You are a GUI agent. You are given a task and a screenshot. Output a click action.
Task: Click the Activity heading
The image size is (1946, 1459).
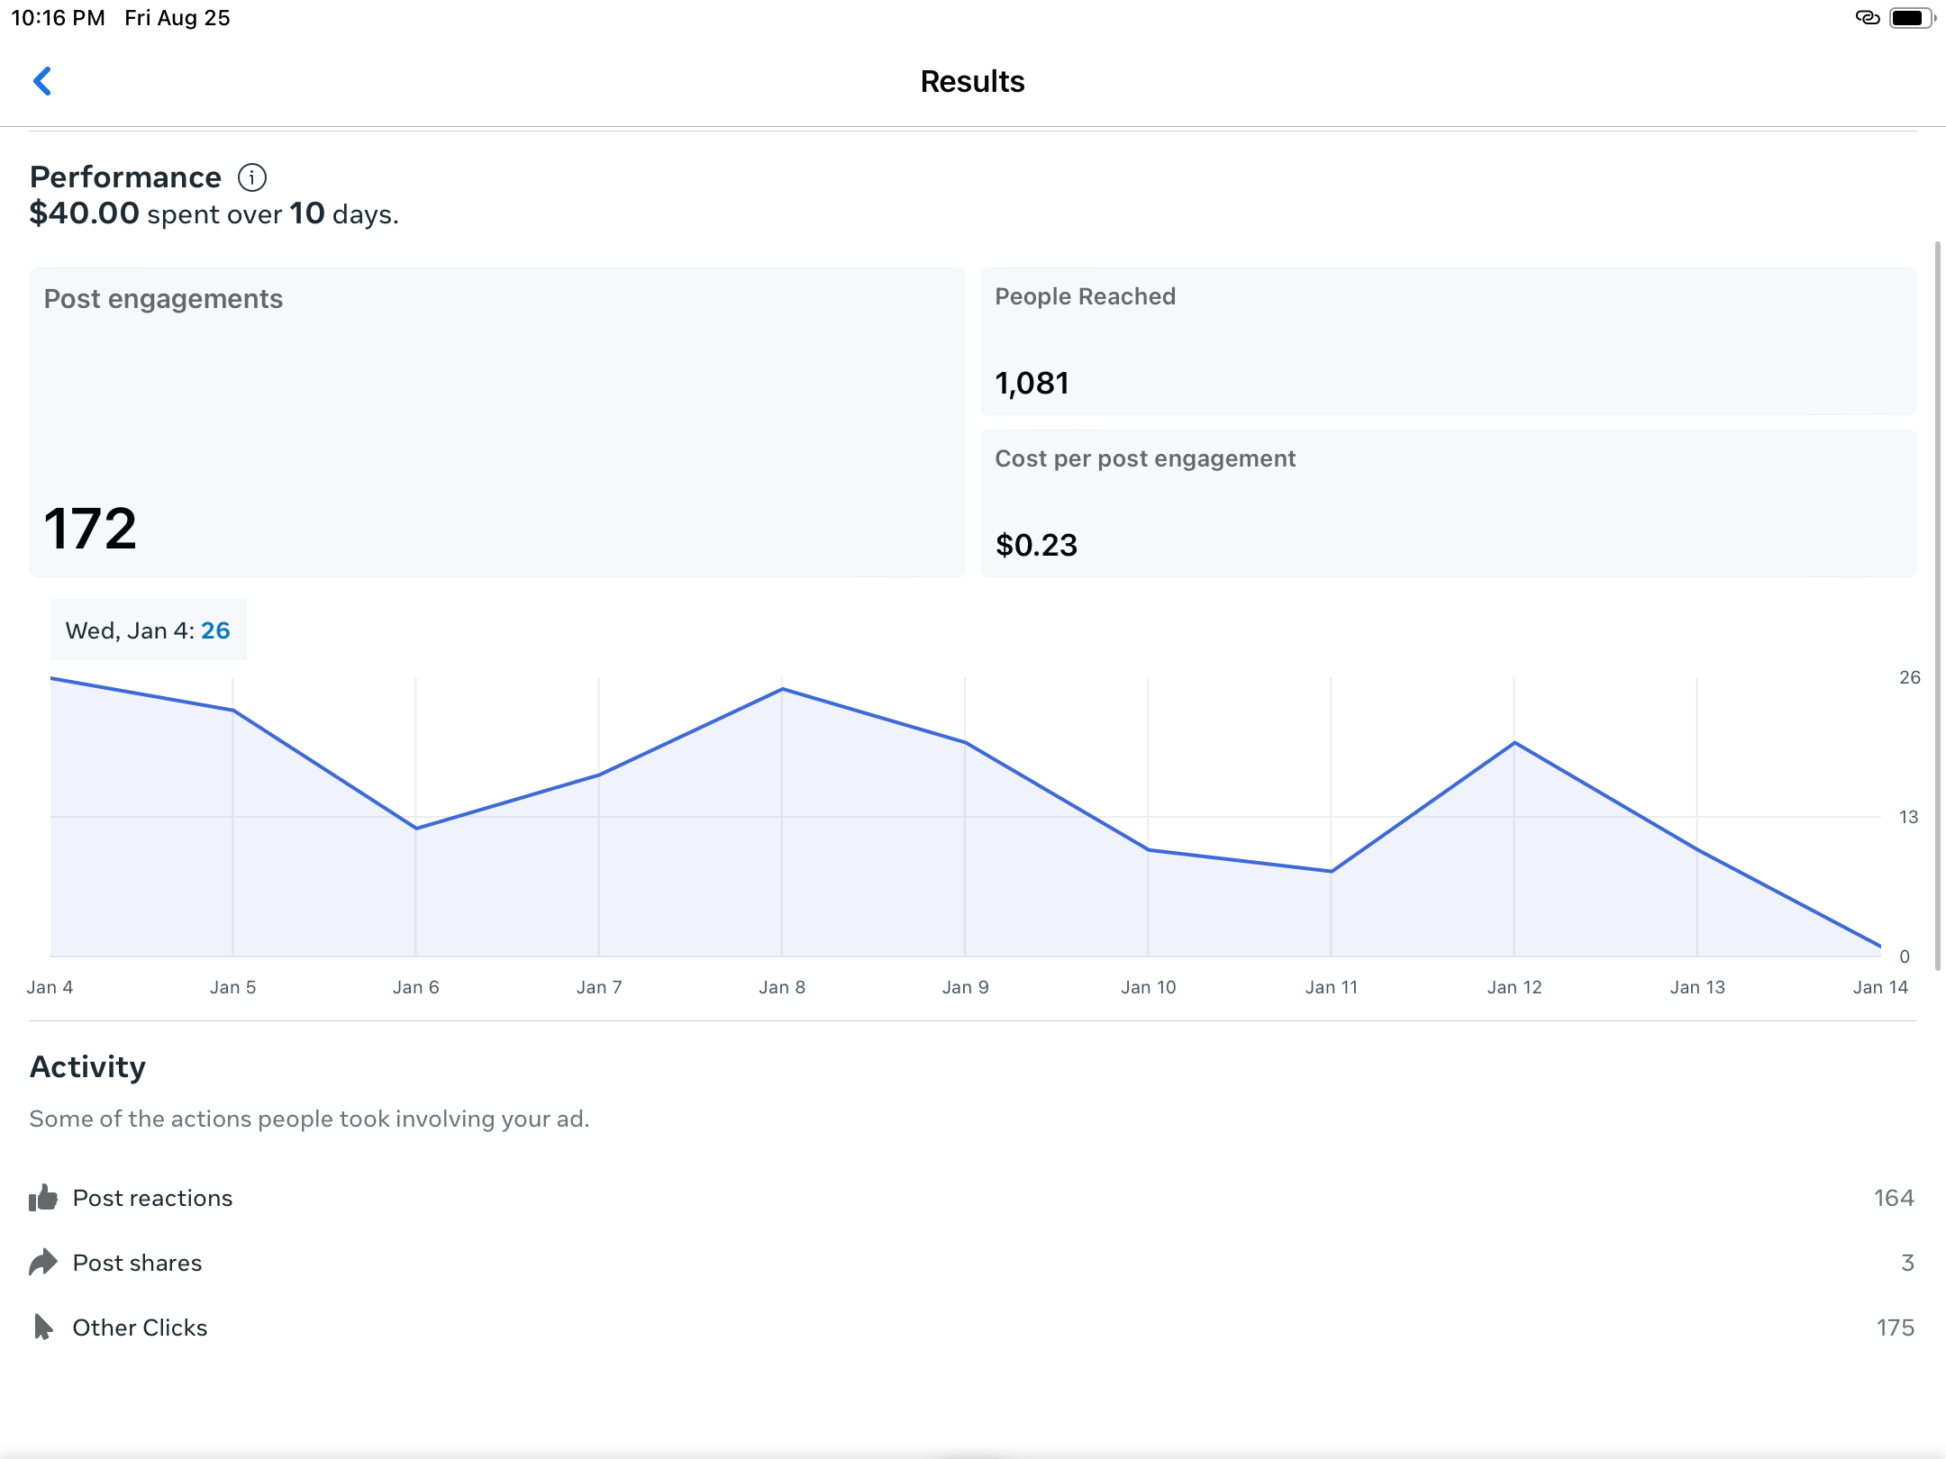tap(87, 1067)
